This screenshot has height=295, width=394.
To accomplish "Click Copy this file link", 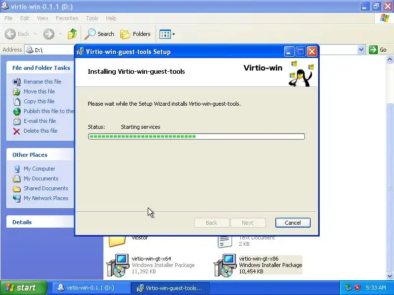I will pyautogui.click(x=39, y=101).
